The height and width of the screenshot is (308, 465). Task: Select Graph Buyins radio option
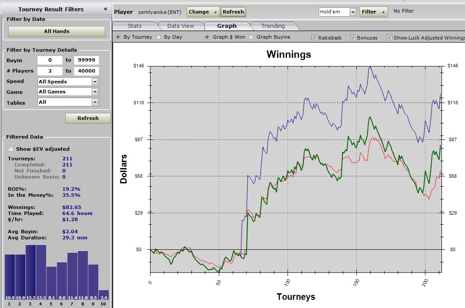tap(251, 37)
